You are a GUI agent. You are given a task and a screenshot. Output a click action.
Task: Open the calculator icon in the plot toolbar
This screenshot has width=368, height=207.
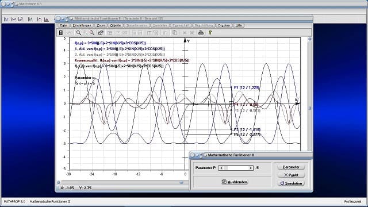point(61,33)
